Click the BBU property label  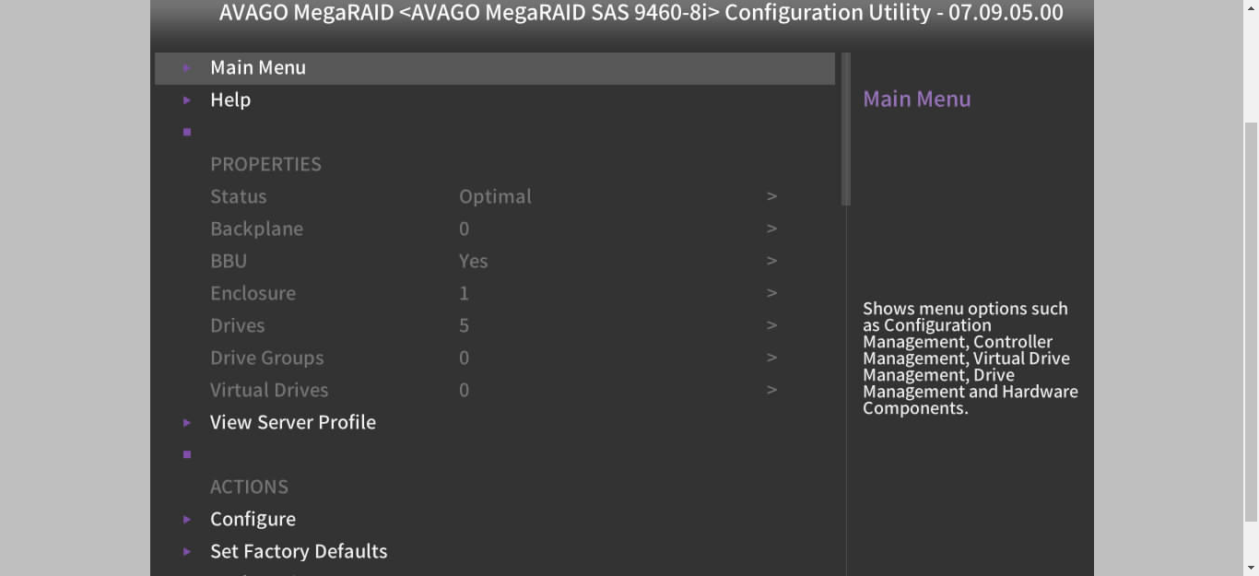coord(229,261)
